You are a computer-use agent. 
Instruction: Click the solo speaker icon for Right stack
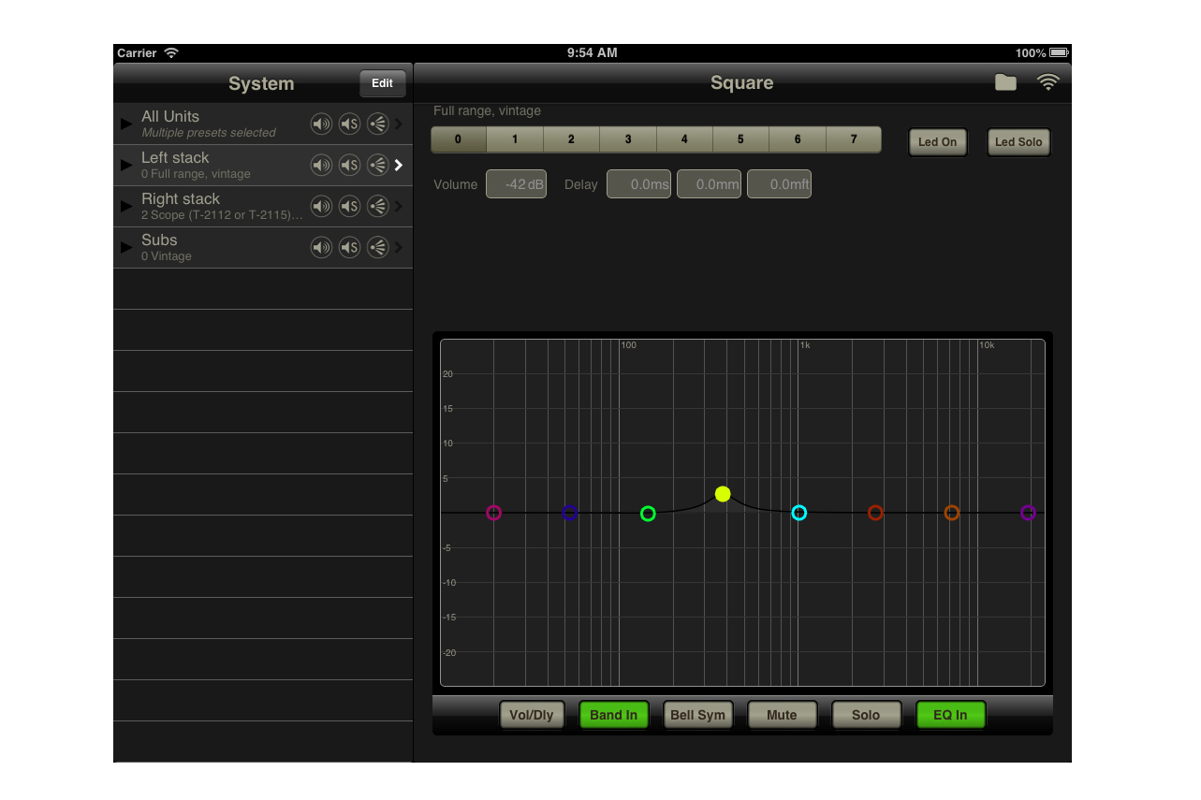[349, 206]
